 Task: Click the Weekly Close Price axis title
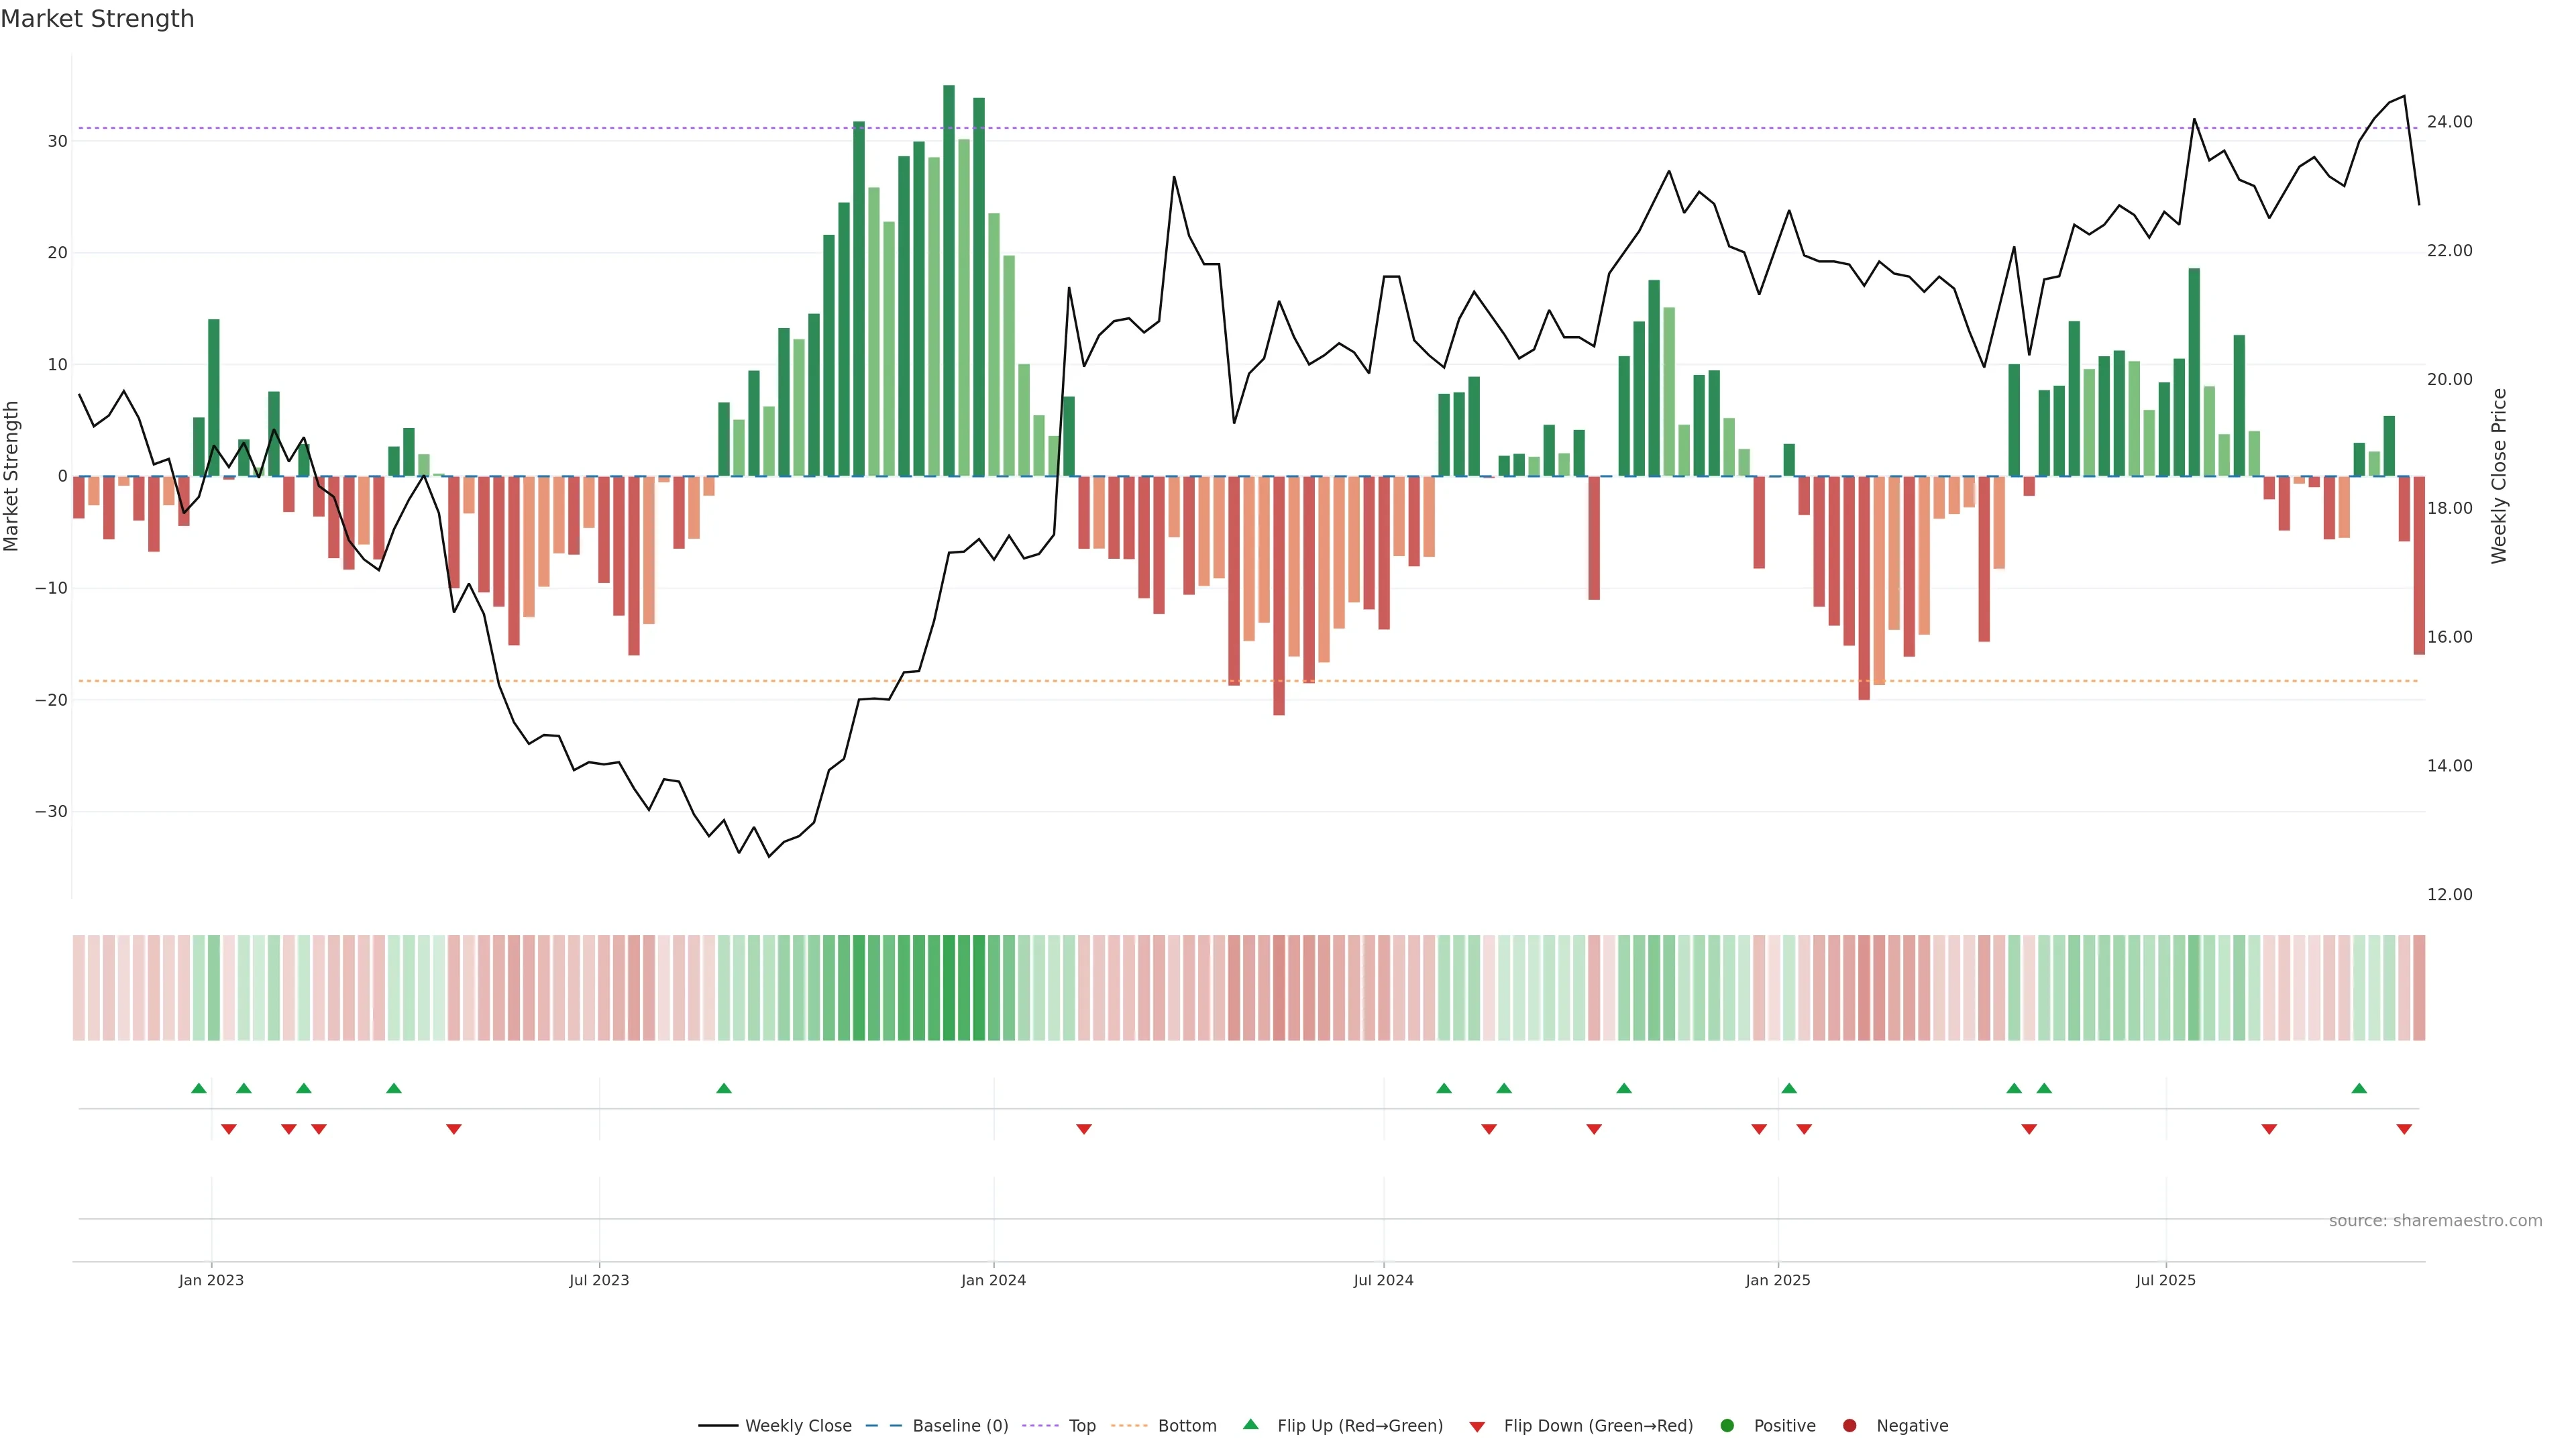click(2498, 476)
